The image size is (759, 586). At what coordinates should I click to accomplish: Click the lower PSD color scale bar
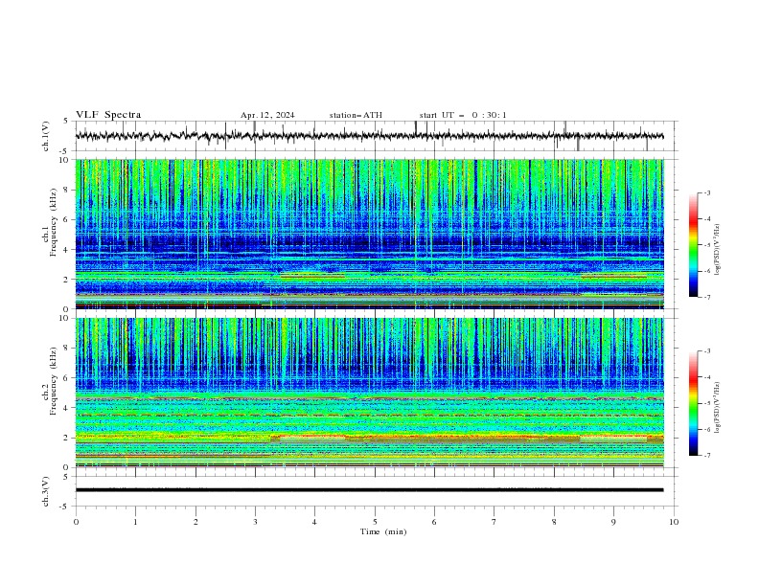point(693,403)
